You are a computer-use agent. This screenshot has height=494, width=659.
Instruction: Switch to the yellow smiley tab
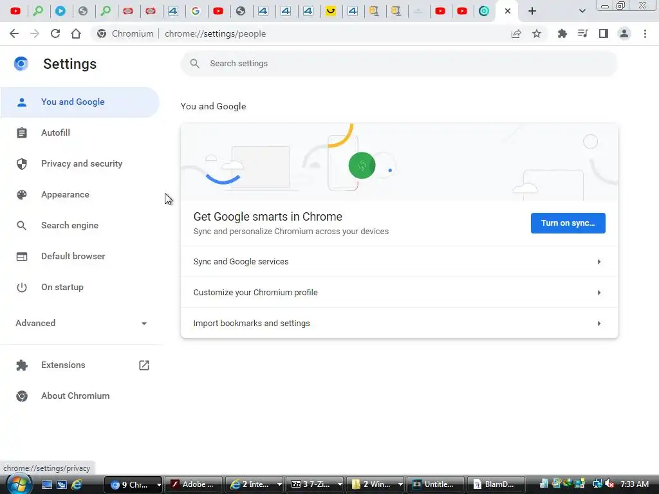tap(331, 11)
